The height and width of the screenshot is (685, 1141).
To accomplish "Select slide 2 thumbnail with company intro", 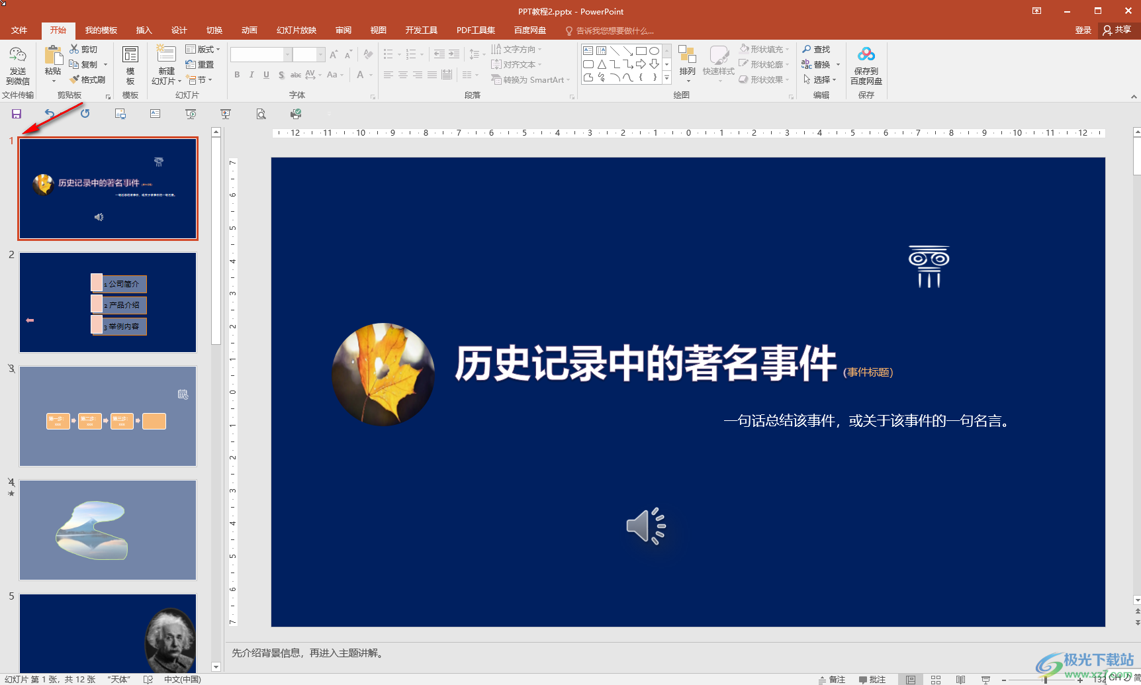I will 108,302.
